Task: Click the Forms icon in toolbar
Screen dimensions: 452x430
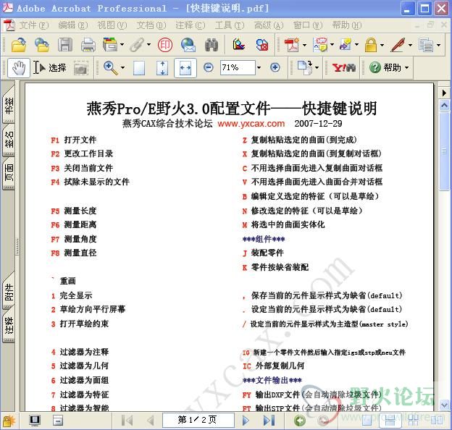Action: [426, 45]
